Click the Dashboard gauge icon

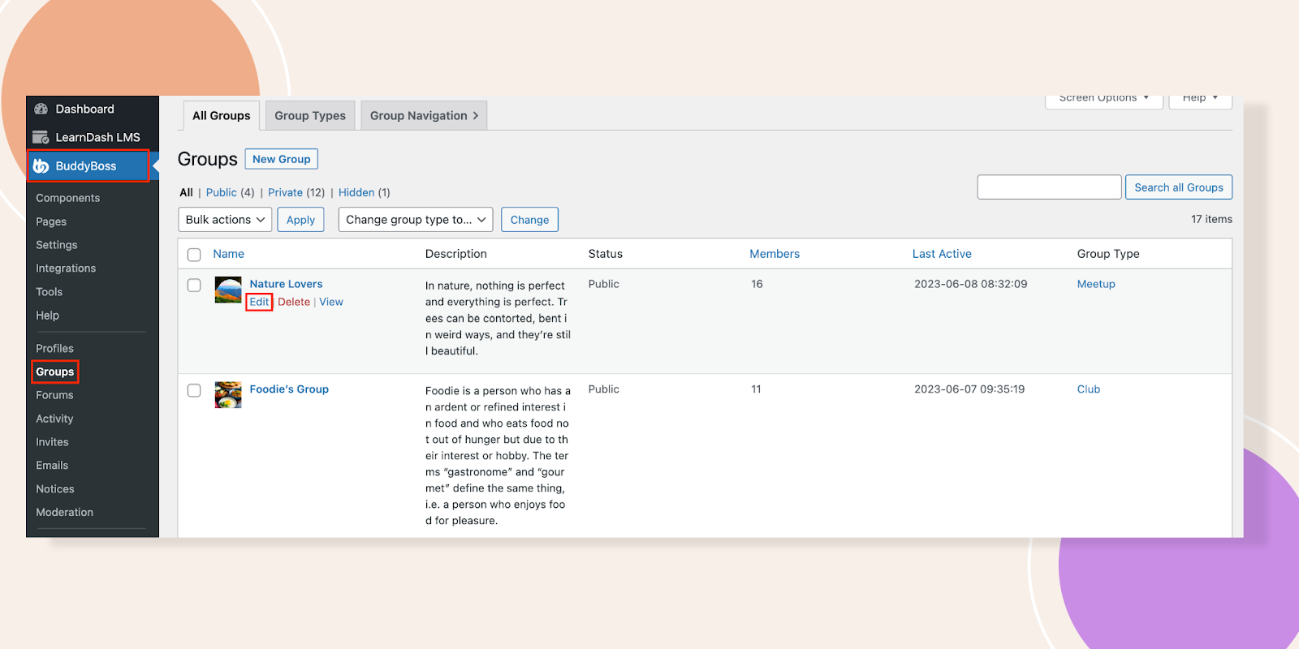coord(41,109)
